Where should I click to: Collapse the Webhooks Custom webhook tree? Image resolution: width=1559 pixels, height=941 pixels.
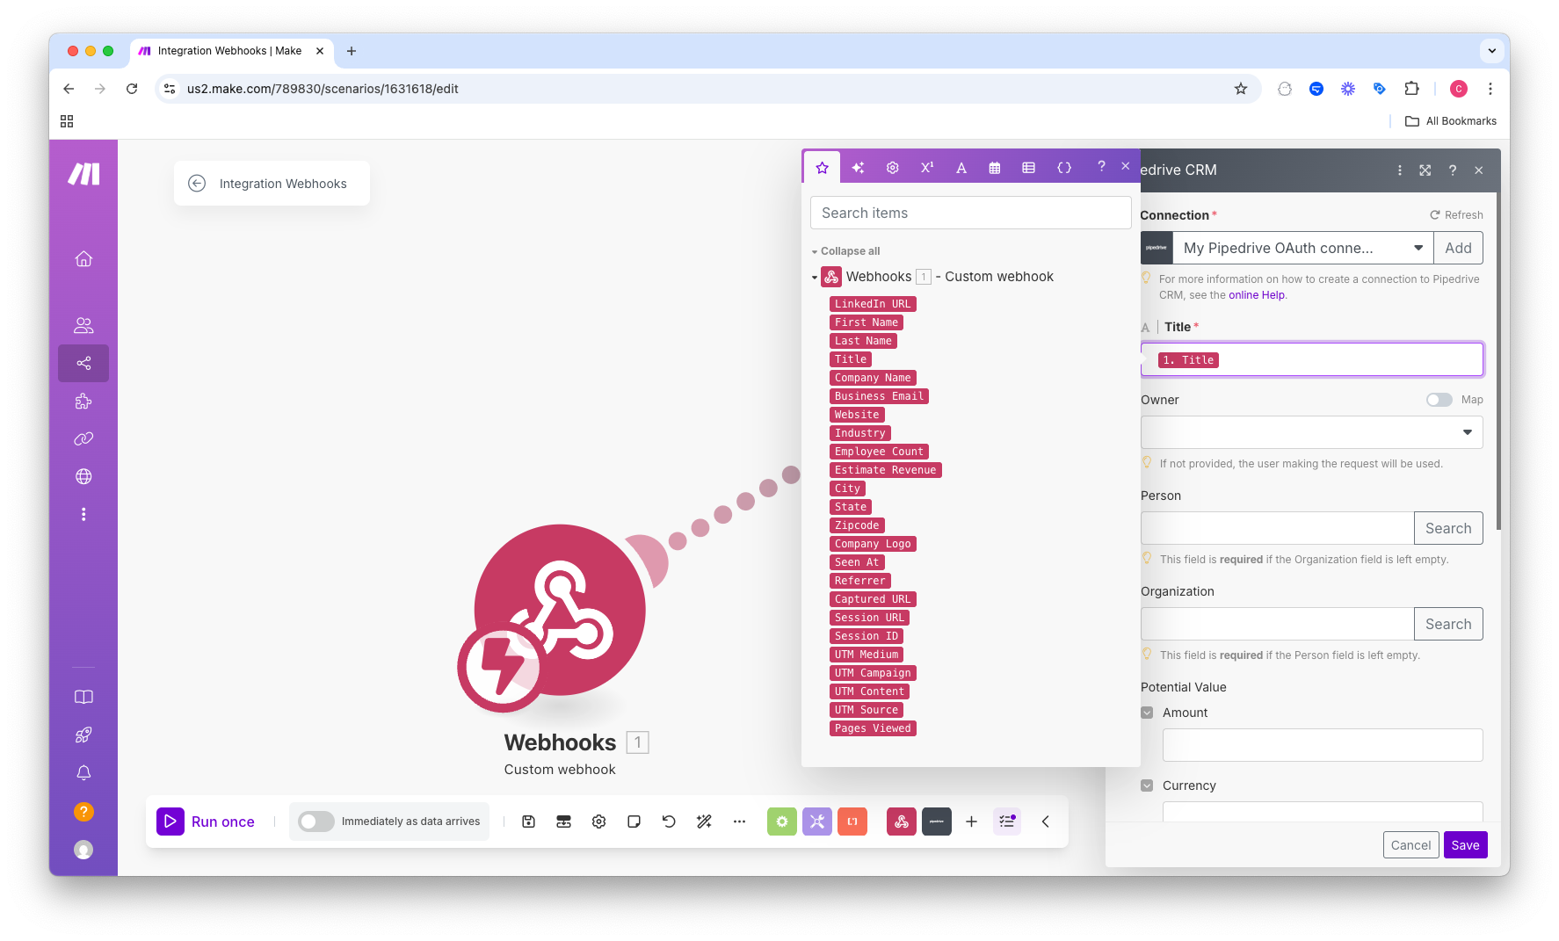815,278
